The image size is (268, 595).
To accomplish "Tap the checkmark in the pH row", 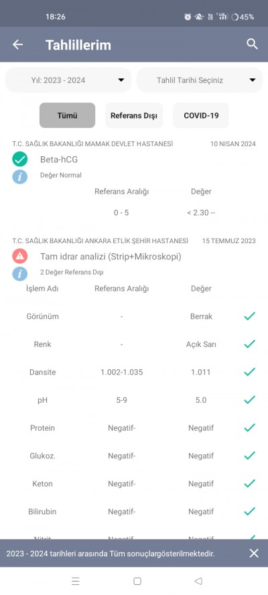I will click(249, 399).
